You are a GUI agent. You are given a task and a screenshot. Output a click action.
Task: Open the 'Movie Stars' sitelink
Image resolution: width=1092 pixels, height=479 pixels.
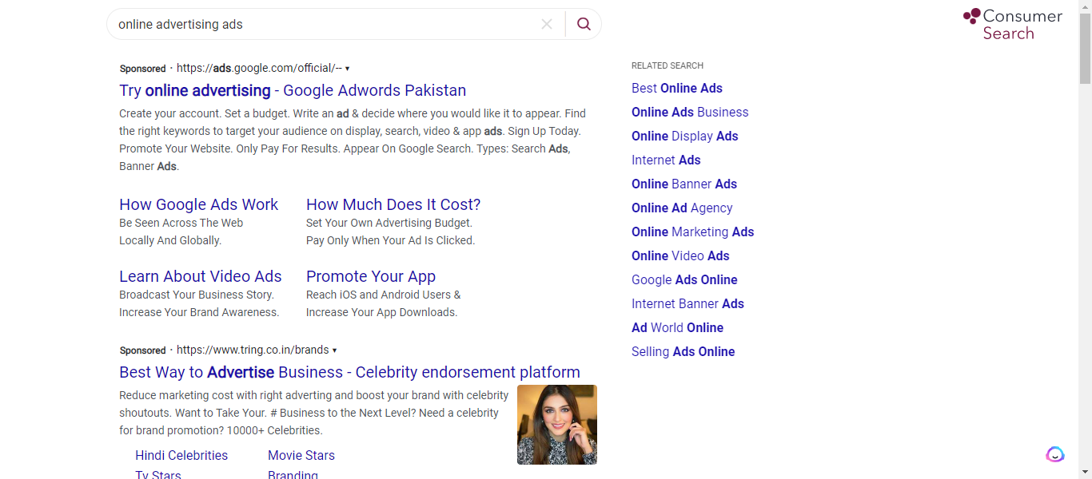point(301,455)
